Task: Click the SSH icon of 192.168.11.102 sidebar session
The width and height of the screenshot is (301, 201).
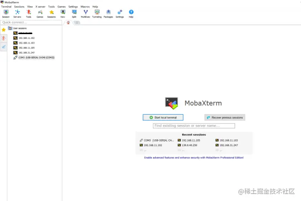Action: tap(16, 38)
